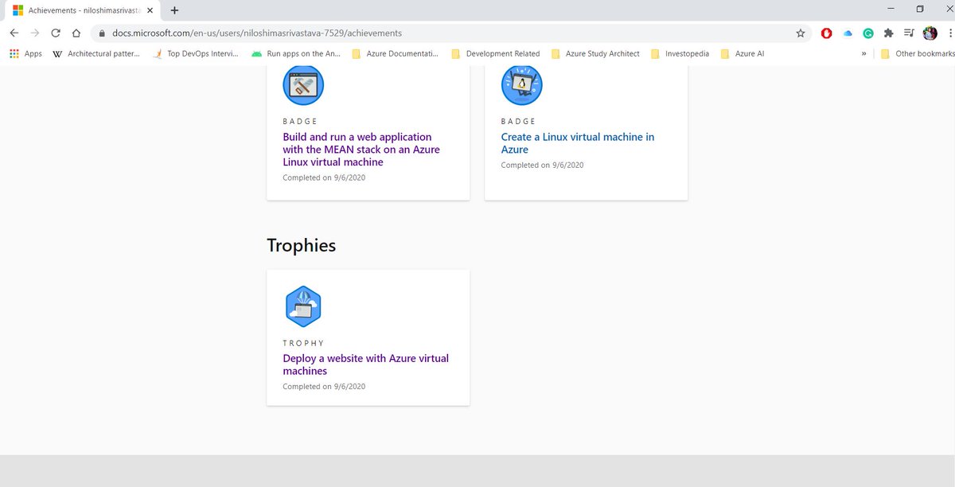Click BADGE label above Linux VM title
This screenshot has height=487, width=955.
(x=518, y=121)
